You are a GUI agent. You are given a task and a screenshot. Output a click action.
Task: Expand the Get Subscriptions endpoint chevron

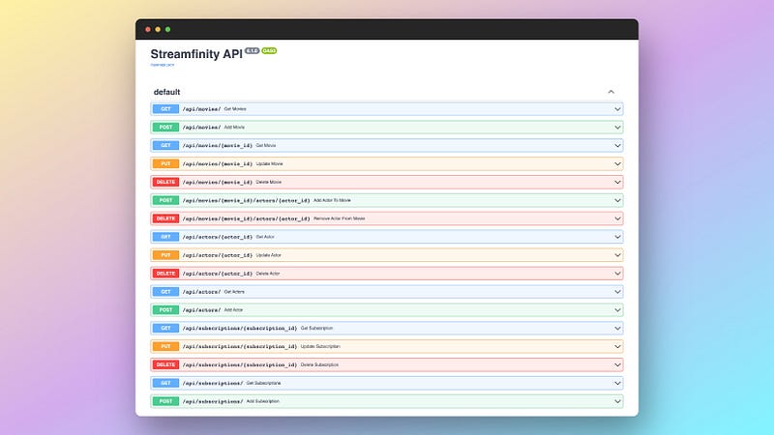[617, 383]
